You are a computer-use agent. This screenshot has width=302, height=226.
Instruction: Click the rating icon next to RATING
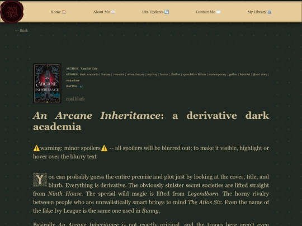tap(81, 86)
